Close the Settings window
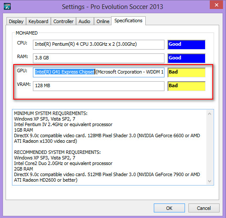226x218 pixels. [x=216, y=5]
